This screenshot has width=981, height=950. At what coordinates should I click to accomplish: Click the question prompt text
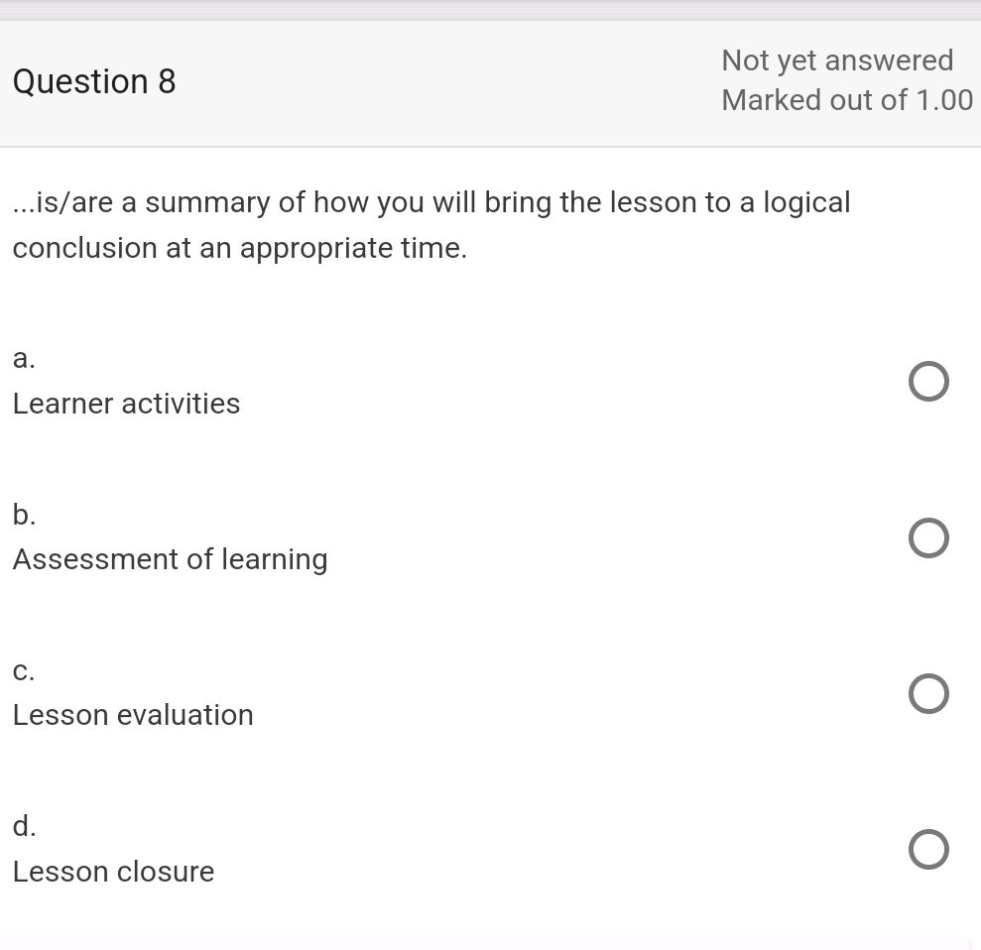pos(431,224)
